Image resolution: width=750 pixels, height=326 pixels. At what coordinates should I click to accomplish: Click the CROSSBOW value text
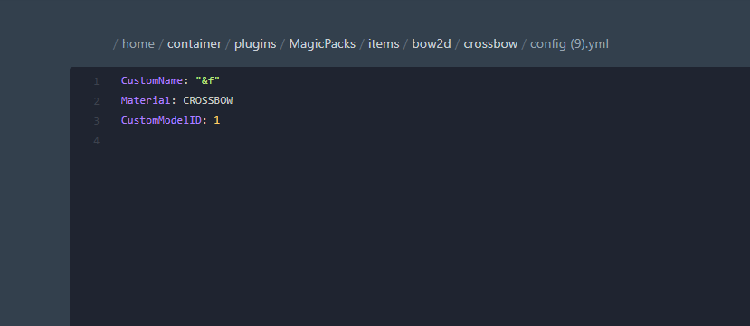click(207, 101)
